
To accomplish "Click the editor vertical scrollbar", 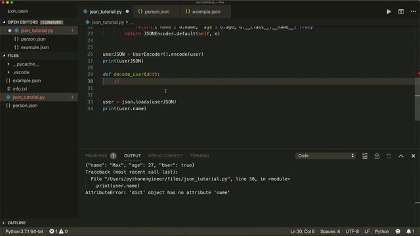I will [x=417, y=99].
